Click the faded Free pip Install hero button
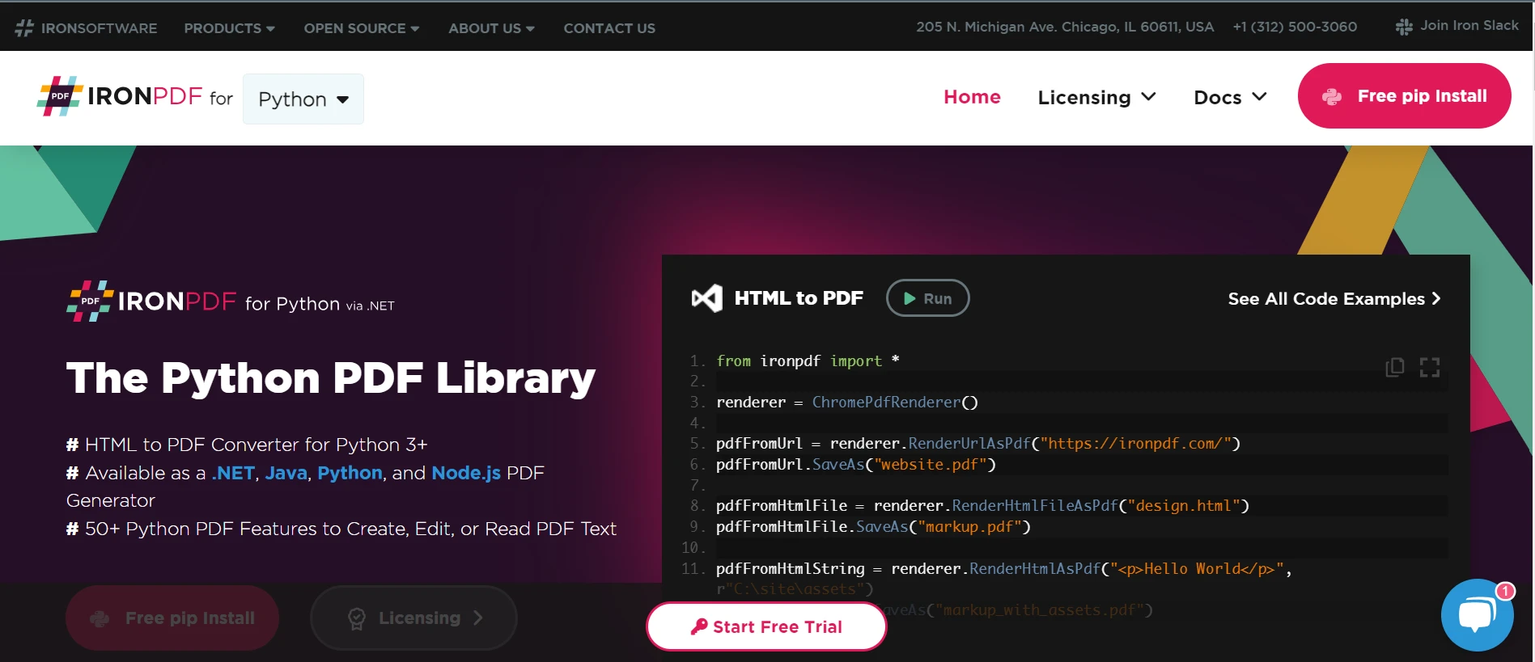Image resolution: width=1535 pixels, height=662 pixels. (172, 618)
